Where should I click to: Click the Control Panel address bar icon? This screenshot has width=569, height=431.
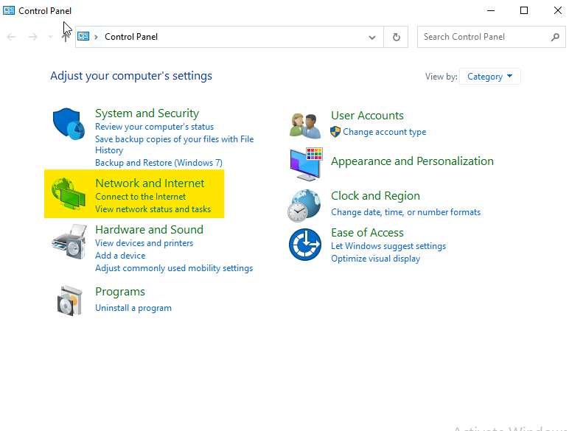83,36
